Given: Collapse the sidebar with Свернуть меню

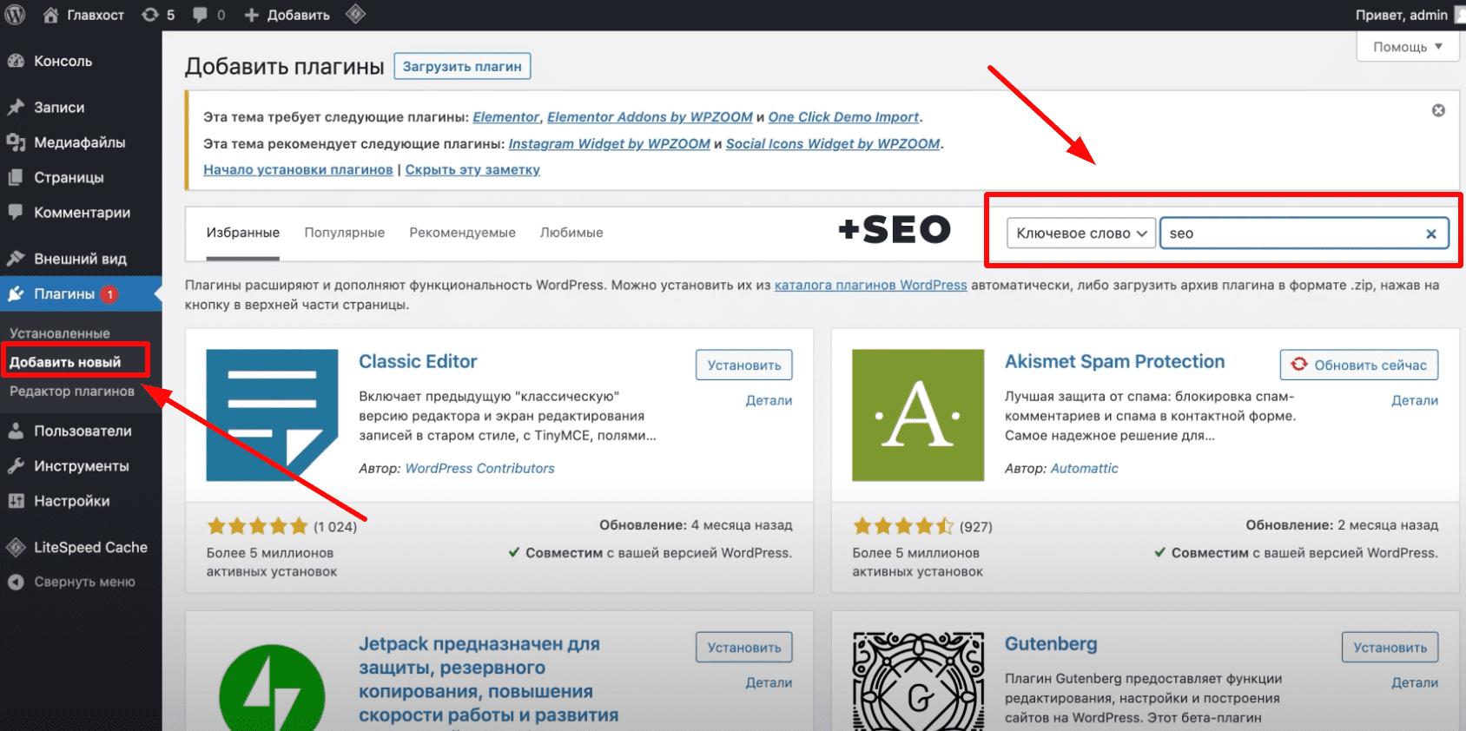Looking at the screenshot, I should click(x=84, y=583).
